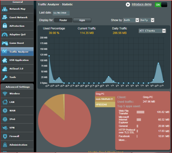This screenshot has height=153, width=172.
Task: Click the 0h data point on graph
Action: tap(108, 77)
